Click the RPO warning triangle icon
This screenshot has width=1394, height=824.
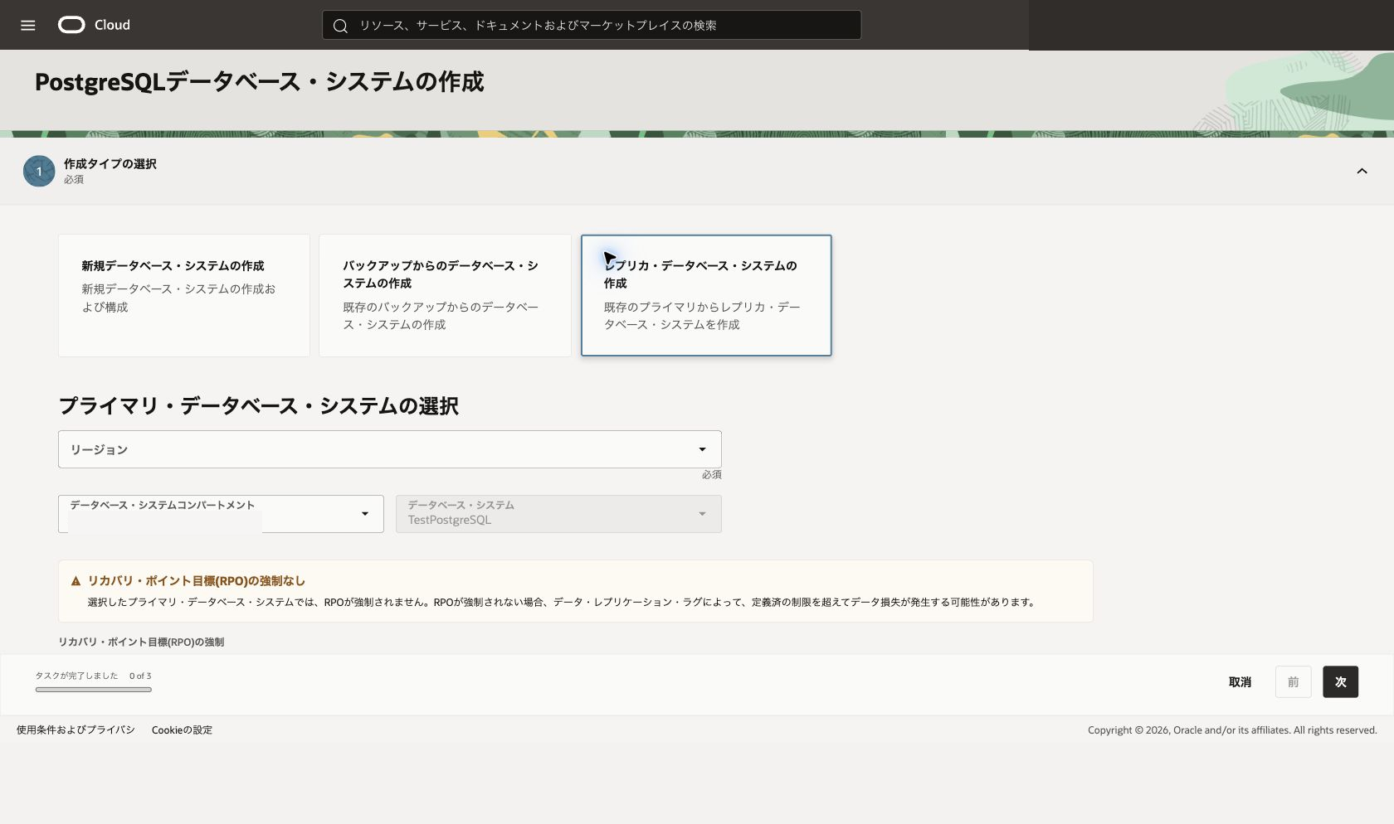76,581
